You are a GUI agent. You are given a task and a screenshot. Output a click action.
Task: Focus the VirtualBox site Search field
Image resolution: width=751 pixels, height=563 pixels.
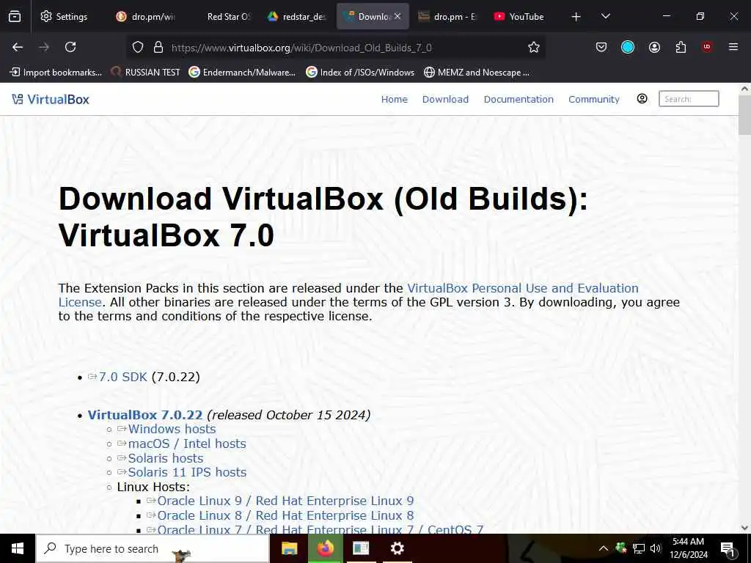pos(689,99)
